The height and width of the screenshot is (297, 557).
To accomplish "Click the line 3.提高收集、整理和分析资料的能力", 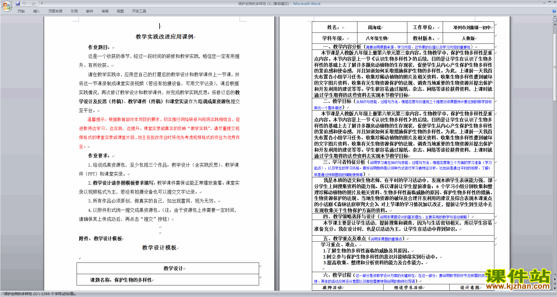I will tap(373, 263).
